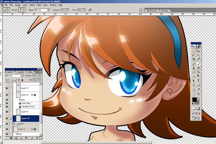Select the Rectangle shape tool
The width and height of the screenshot is (216, 144).
[198, 85]
